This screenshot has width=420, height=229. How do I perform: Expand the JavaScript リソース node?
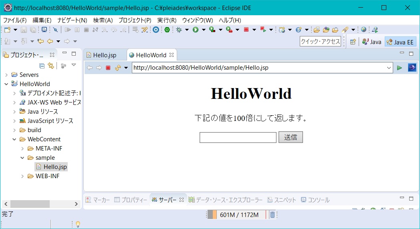click(14, 121)
